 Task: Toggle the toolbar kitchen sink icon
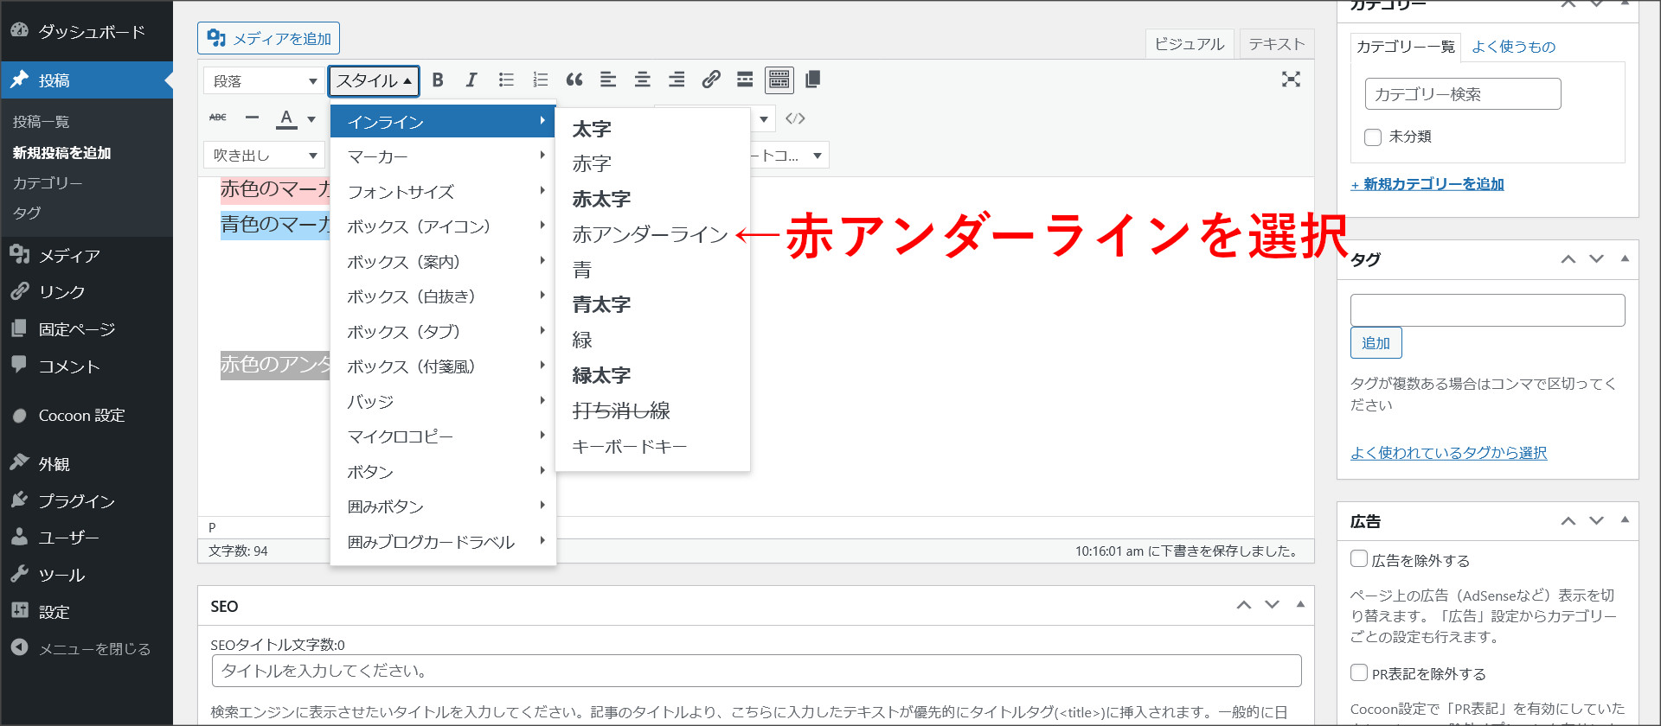pyautogui.click(x=779, y=80)
